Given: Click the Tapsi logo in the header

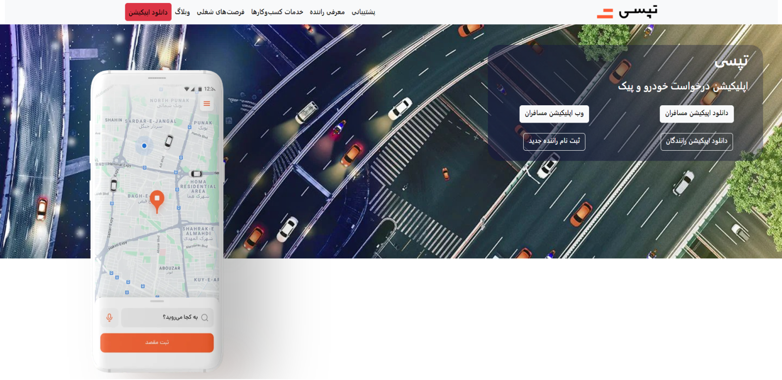Looking at the screenshot, I should pyautogui.click(x=628, y=12).
